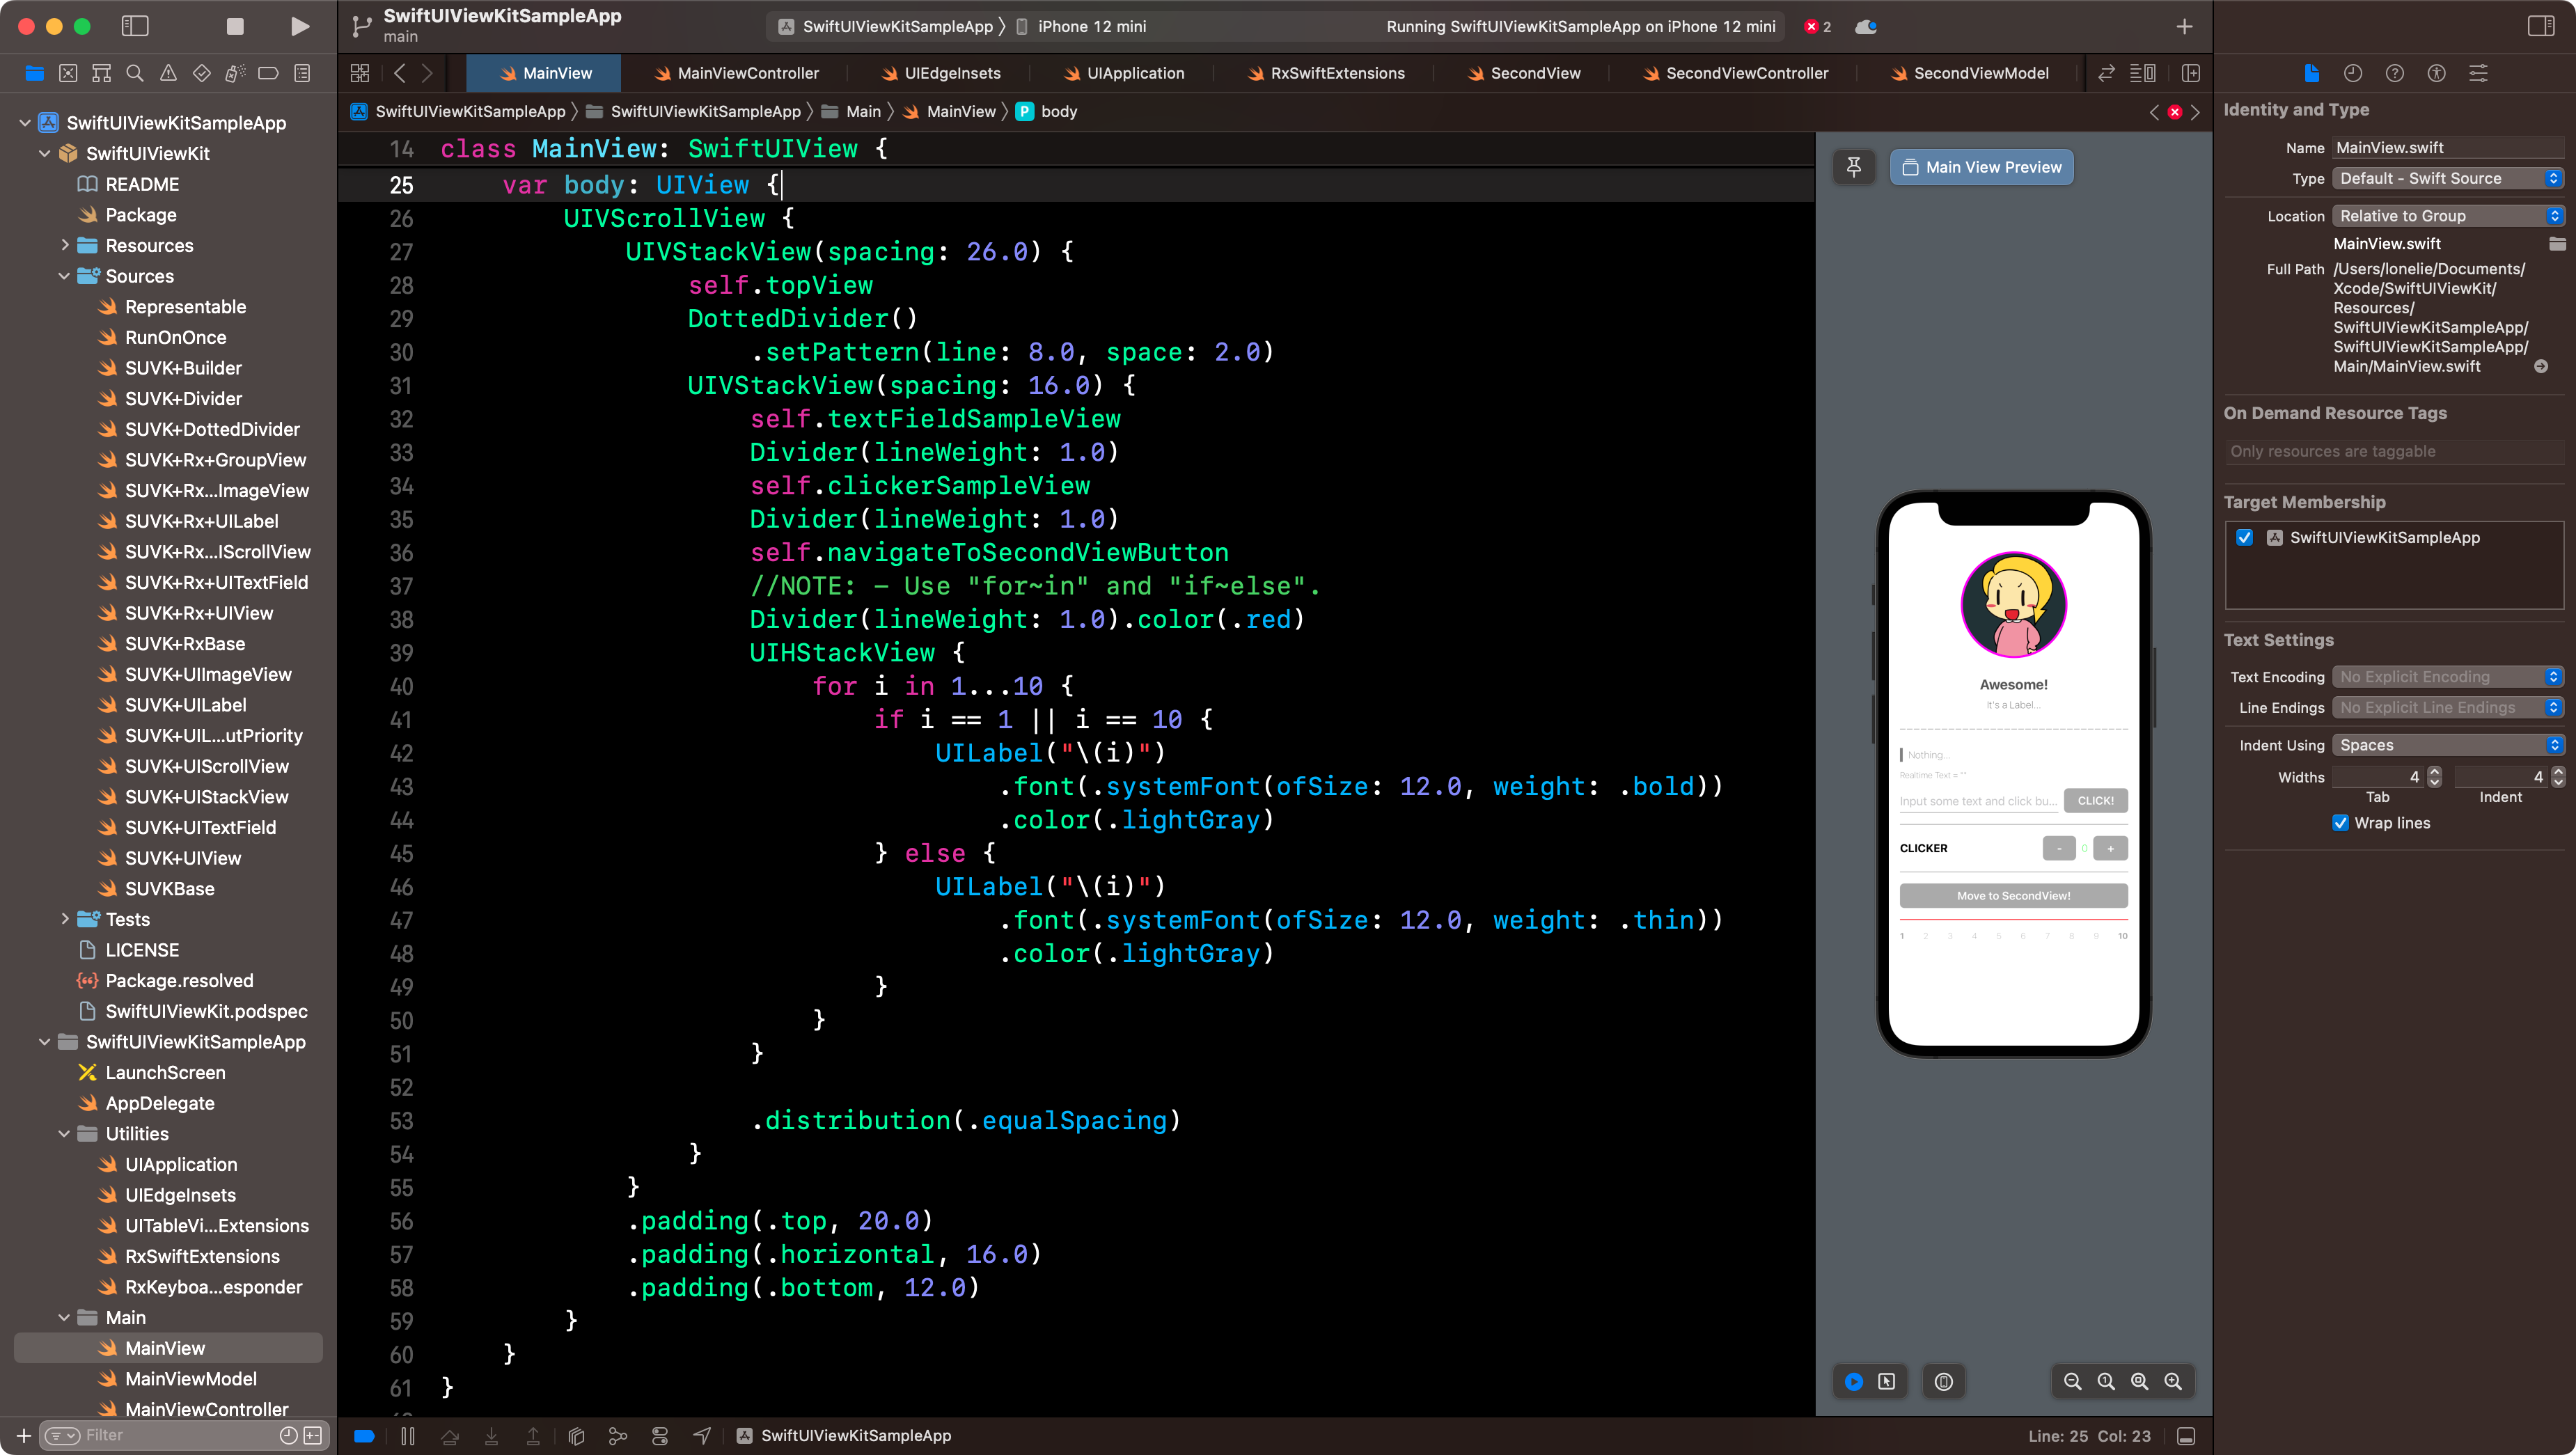
Task: Uncheck SwiftUIViewKitSampleApp target membership
Action: pyautogui.click(x=2245, y=537)
